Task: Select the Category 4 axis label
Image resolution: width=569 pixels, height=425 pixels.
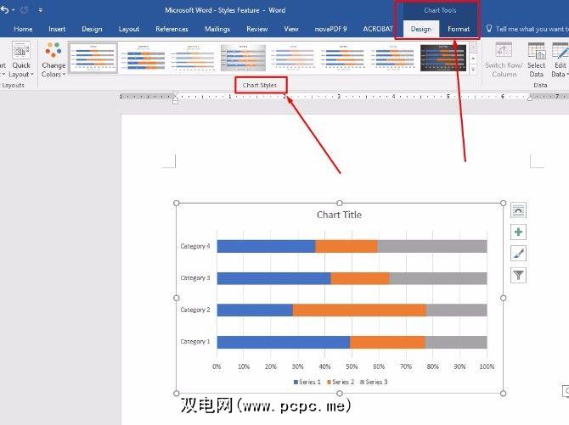Action: 195,246
